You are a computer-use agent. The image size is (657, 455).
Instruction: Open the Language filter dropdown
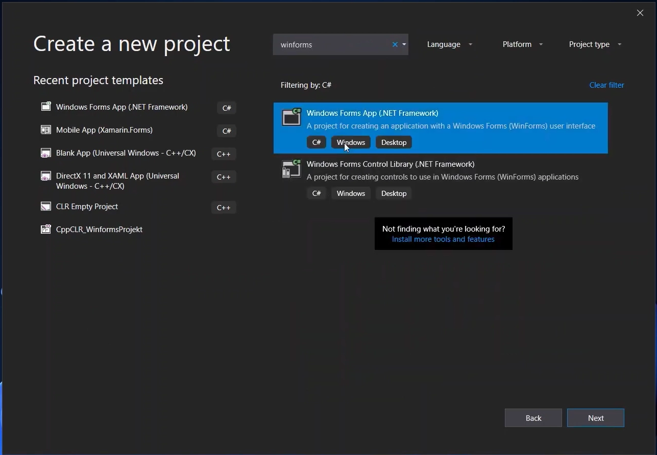tap(450, 44)
